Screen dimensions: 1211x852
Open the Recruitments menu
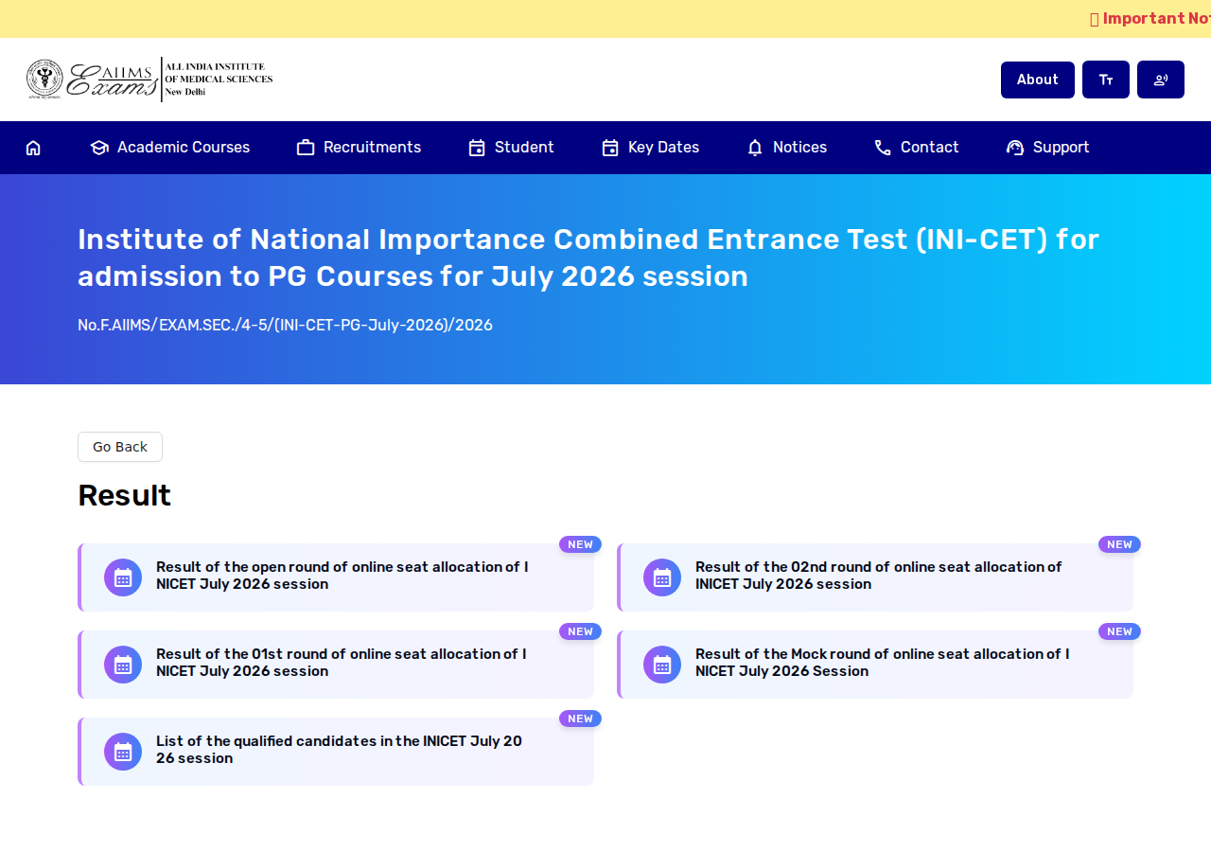(359, 148)
